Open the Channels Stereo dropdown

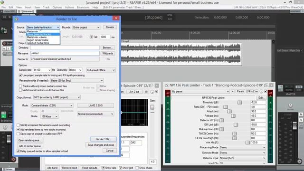point(75,70)
